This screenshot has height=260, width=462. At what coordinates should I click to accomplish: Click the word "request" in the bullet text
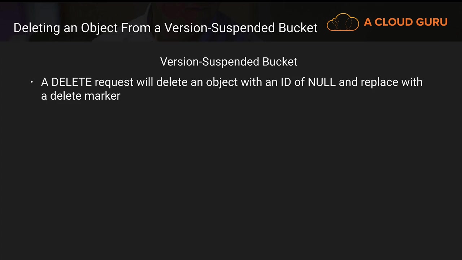click(x=114, y=82)
